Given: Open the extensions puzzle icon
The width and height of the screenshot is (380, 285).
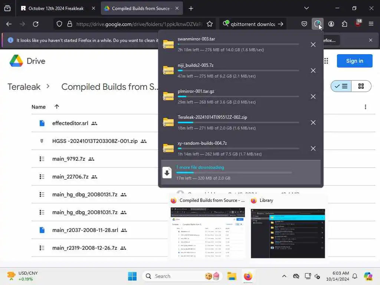Looking at the screenshot, I should click(x=344, y=24).
